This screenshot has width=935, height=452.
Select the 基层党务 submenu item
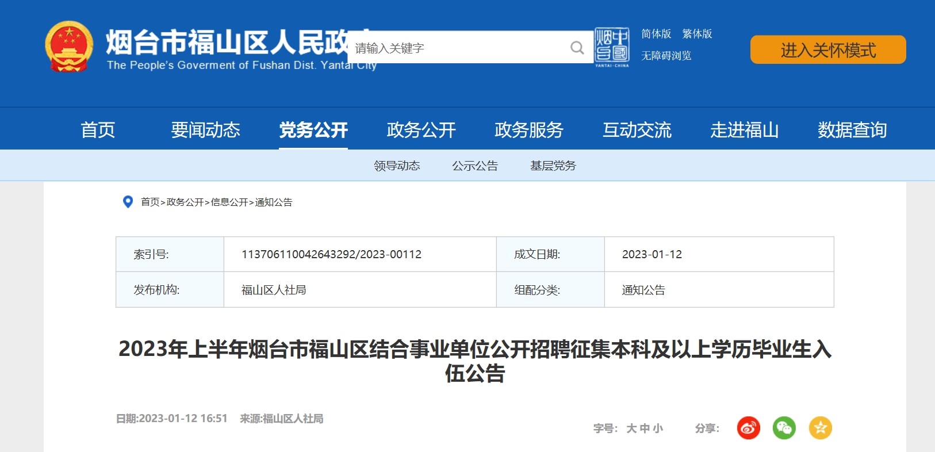coord(553,166)
